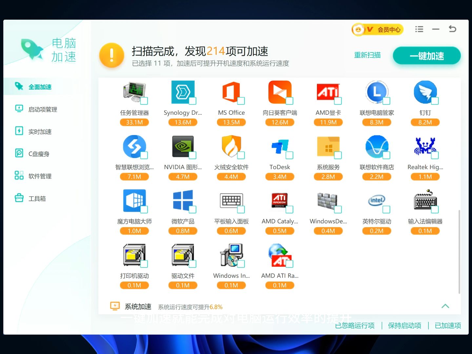Click the 魔方电脑大师 icon
Viewport: 472px width, 354px height.
click(134, 201)
